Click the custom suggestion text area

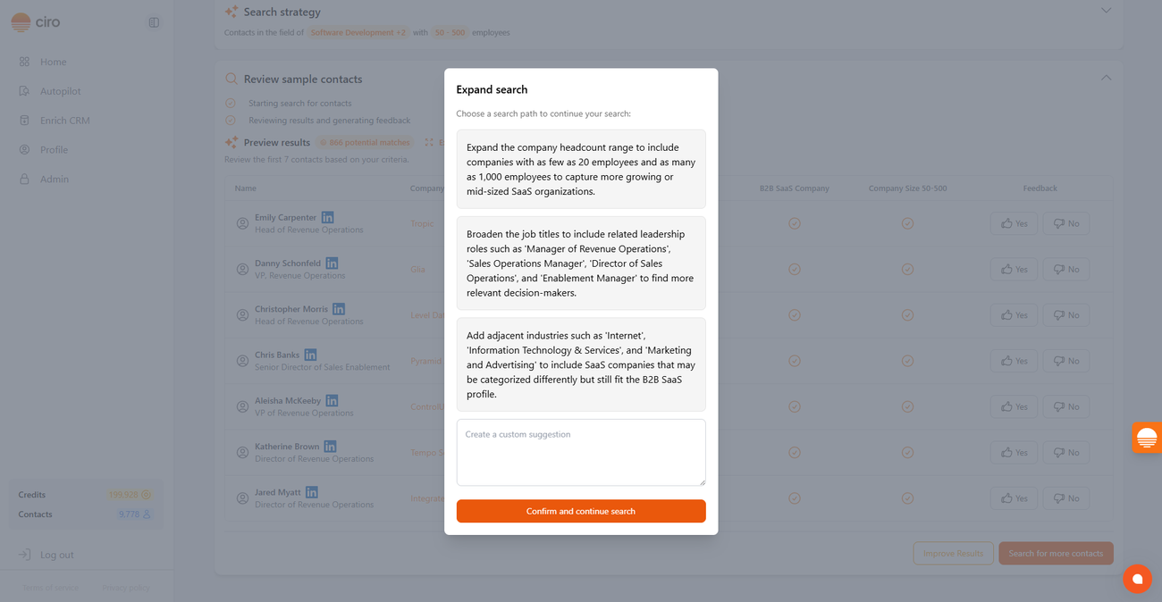581,452
